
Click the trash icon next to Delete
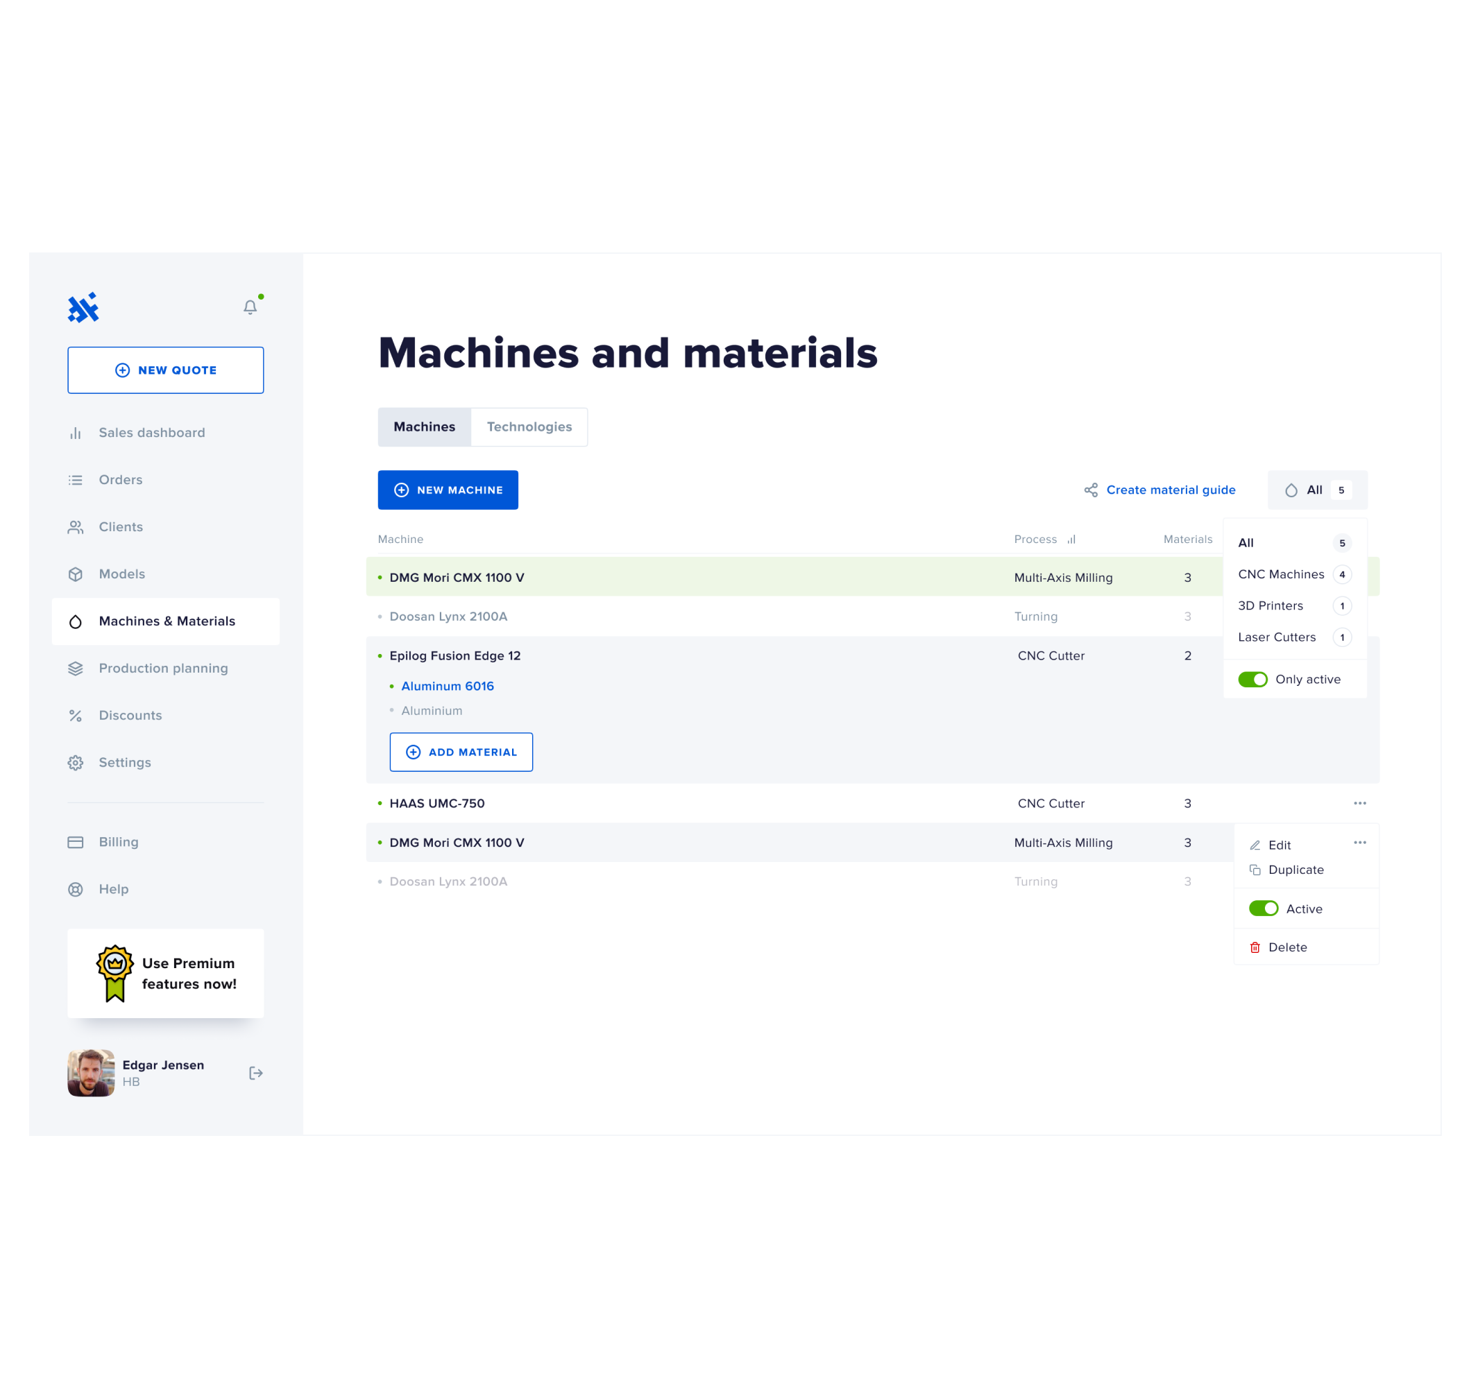point(1255,947)
